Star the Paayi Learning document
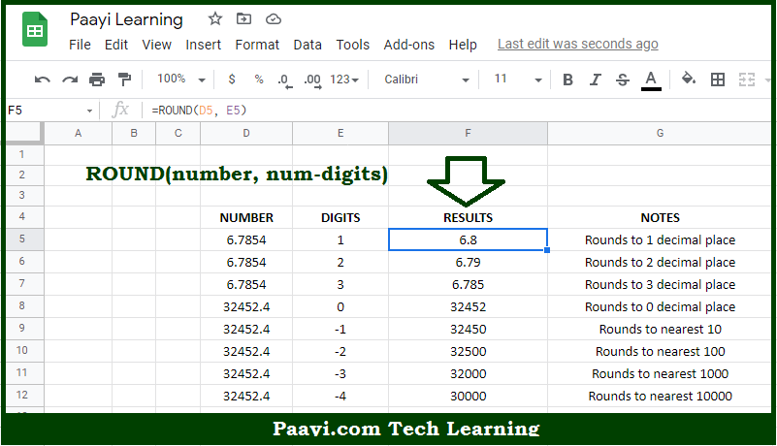The width and height of the screenshot is (777, 446). (x=215, y=18)
